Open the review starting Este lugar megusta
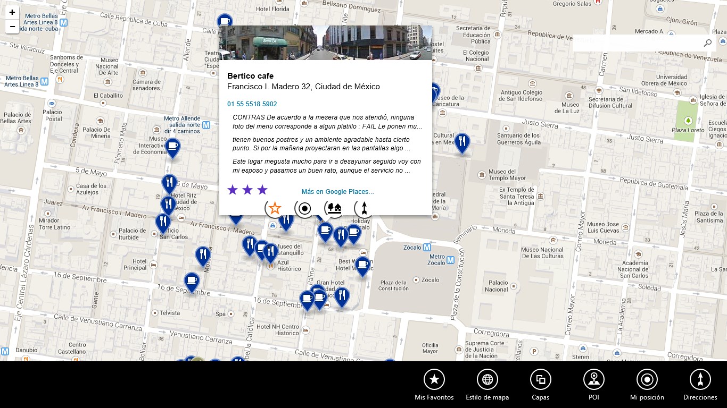This screenshot has width=727, height=408. 327,166
